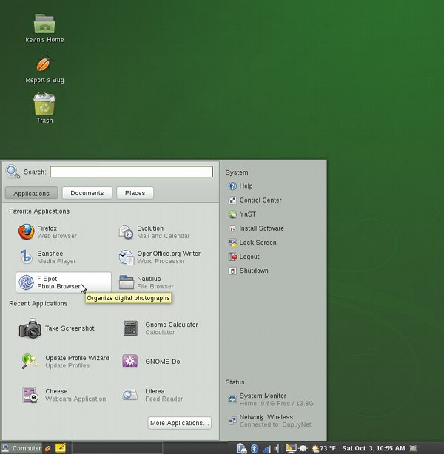Open System Monitor status entry
Viewport: 444px width, 454px height.
[271, 399]
